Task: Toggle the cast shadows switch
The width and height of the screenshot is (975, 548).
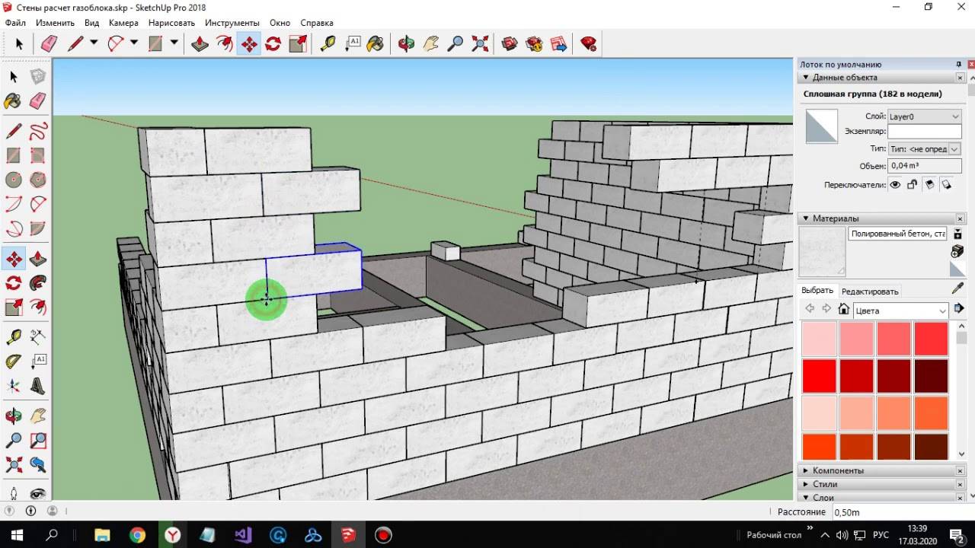Action: (946, 184)
